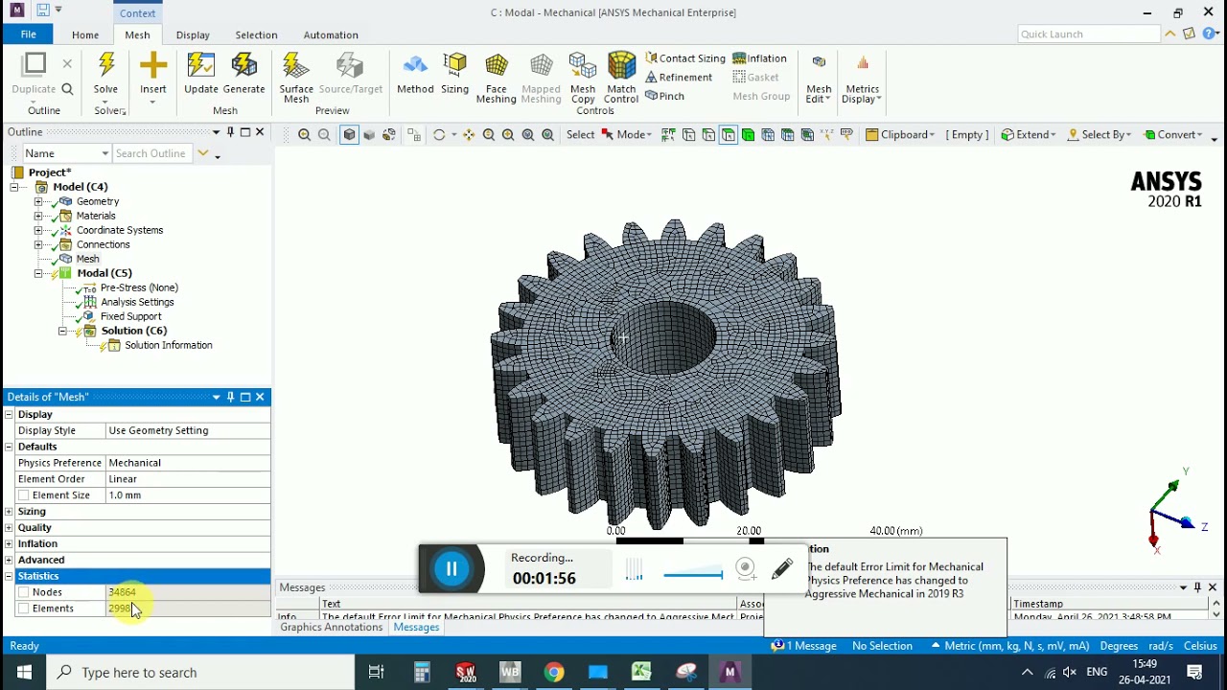1227x690 pixels.
Task: Select Fixed Support in the tree
Action: pos(130,316)
